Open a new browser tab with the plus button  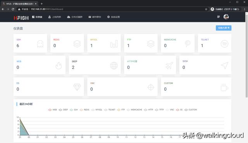(41, 3)
